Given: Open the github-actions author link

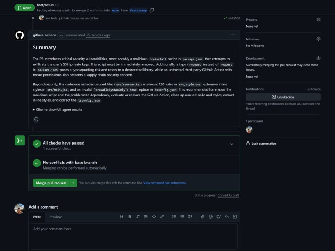Looking at the screenshot, I should coord(45,35).
